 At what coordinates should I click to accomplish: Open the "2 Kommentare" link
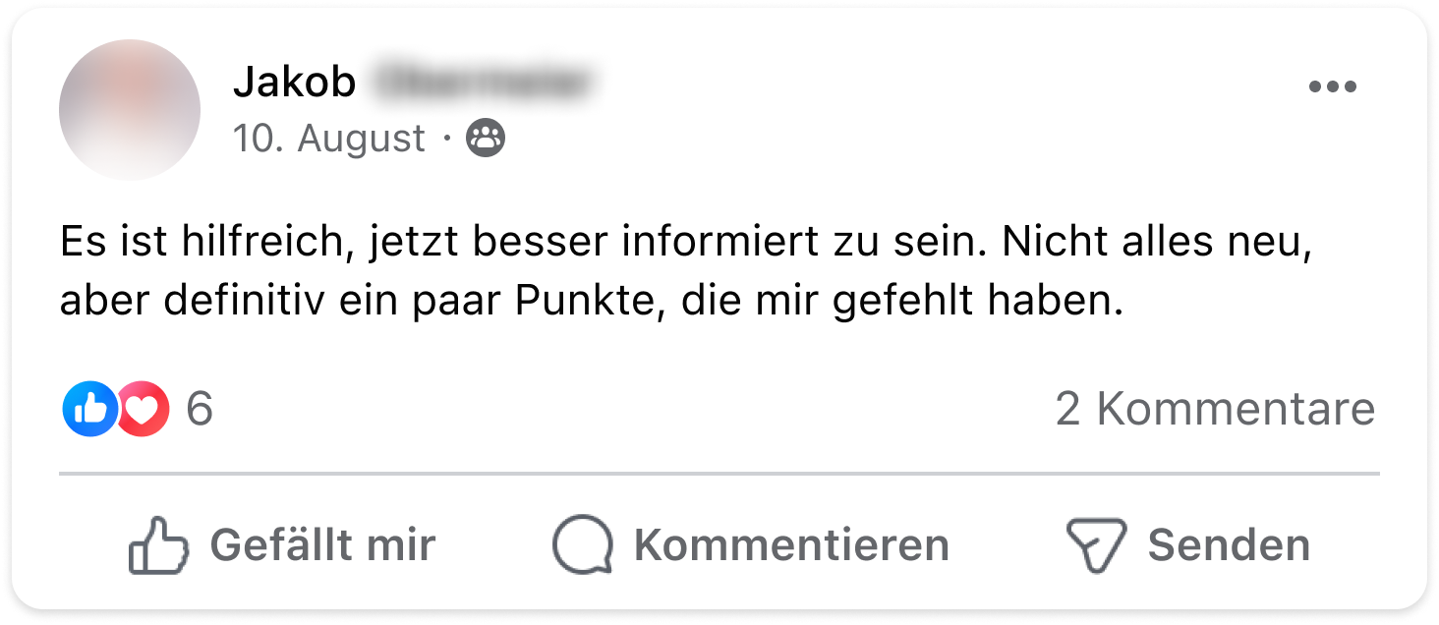click(1215, 409)
